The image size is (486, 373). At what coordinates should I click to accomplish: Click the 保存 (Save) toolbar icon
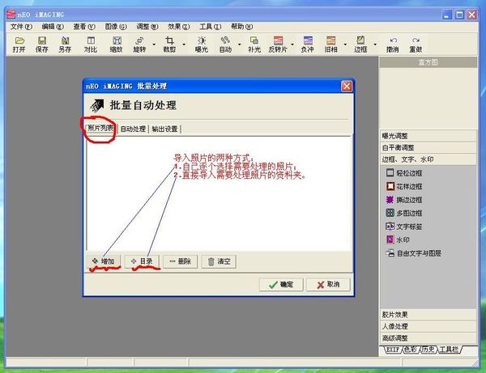click(42, 44)
